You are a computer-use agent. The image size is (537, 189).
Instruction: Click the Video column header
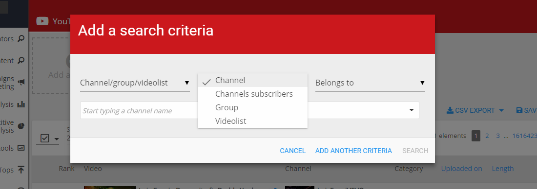tap(93, 169)
